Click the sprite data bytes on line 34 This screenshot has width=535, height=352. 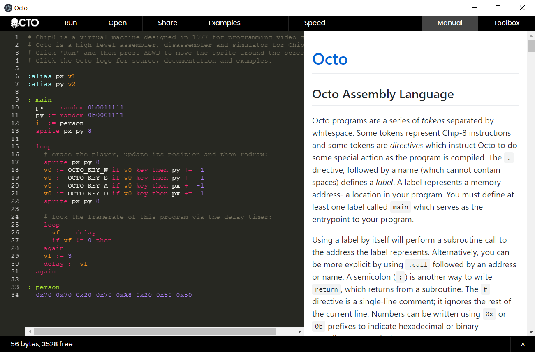point(114,295)
